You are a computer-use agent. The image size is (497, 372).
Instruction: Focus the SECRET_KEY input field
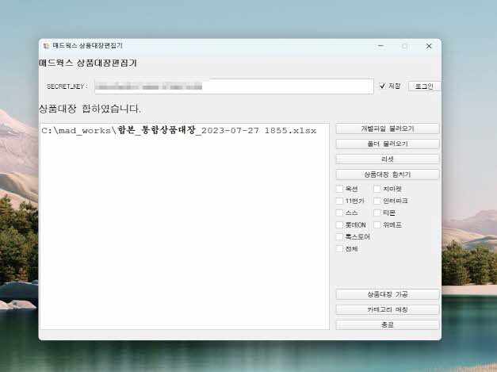coord(234,86)
